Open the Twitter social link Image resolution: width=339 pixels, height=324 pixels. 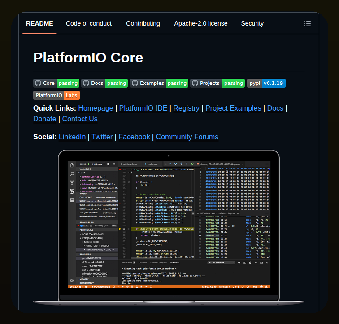point(102,137)
